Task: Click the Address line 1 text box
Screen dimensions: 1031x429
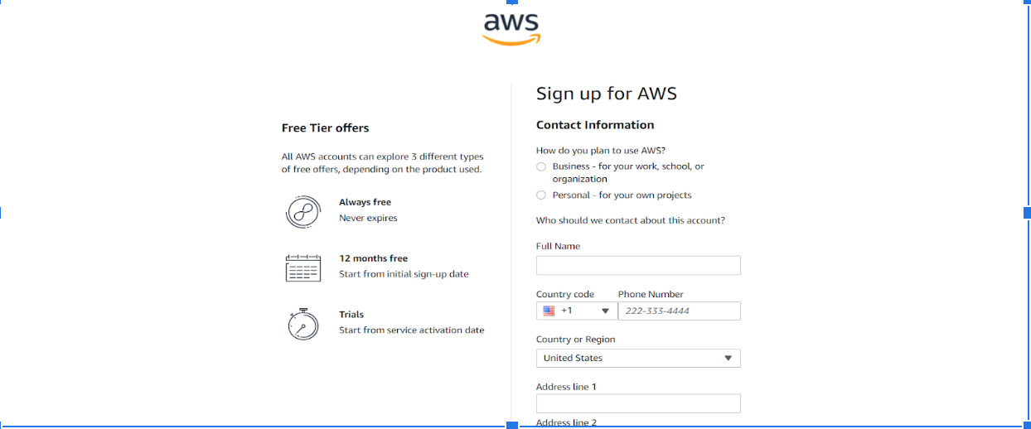Action: (x=638, y=403)
